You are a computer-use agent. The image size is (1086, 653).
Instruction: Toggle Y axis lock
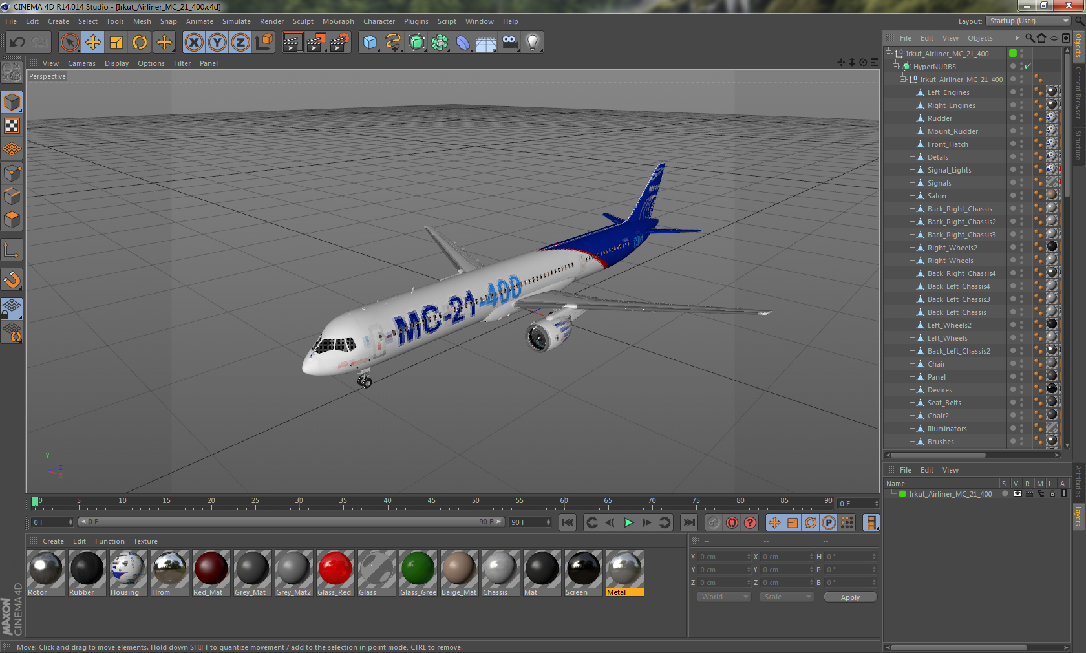click(217, 43)
